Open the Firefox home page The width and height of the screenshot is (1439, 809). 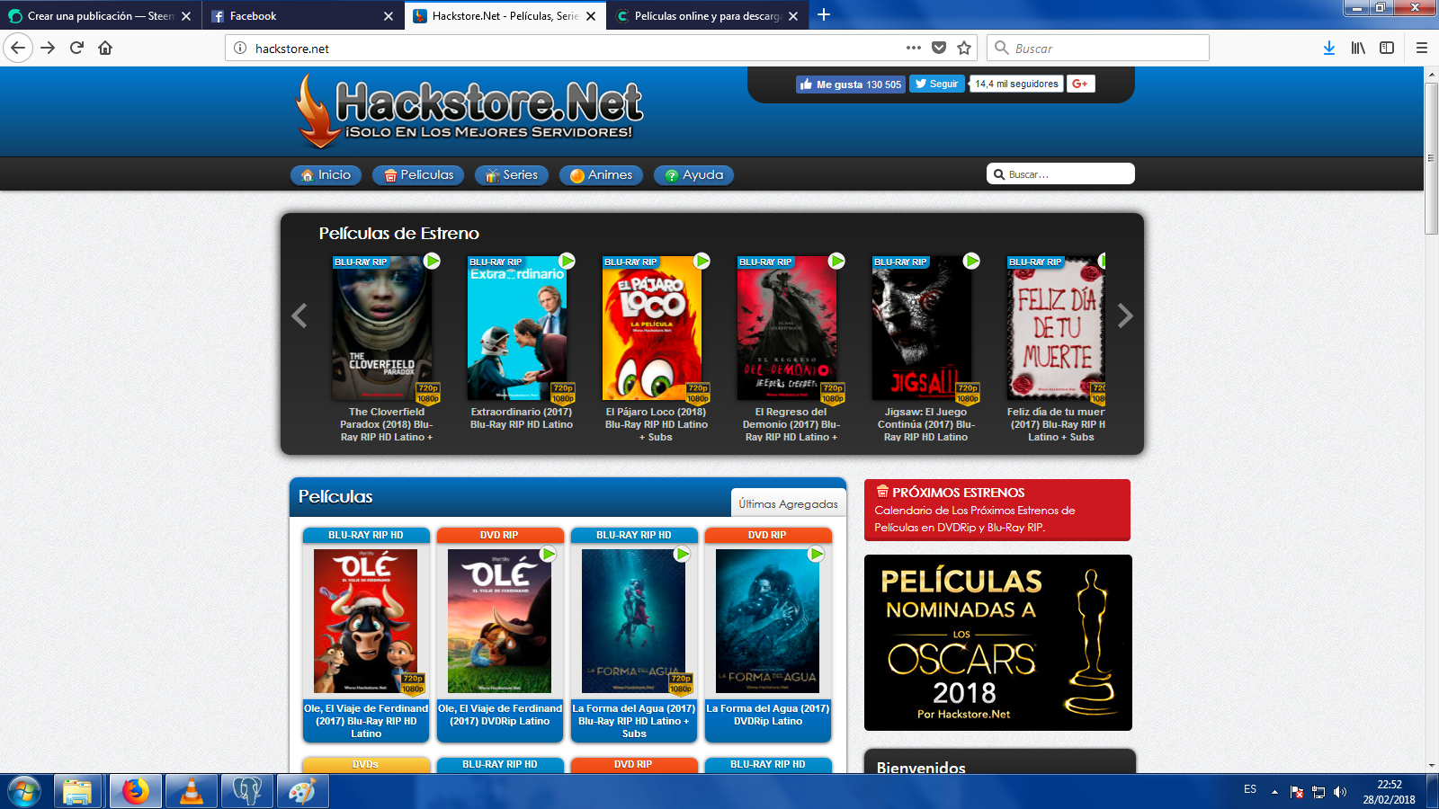click(105, 48)
